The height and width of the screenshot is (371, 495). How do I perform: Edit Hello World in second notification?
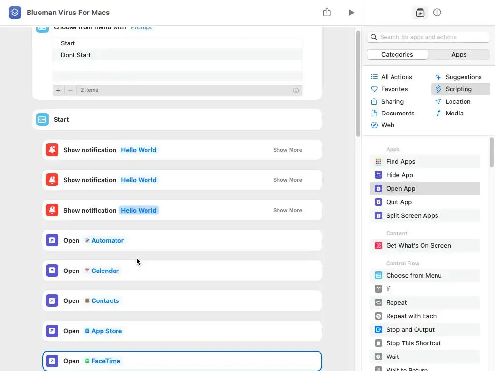click(139, 180)
